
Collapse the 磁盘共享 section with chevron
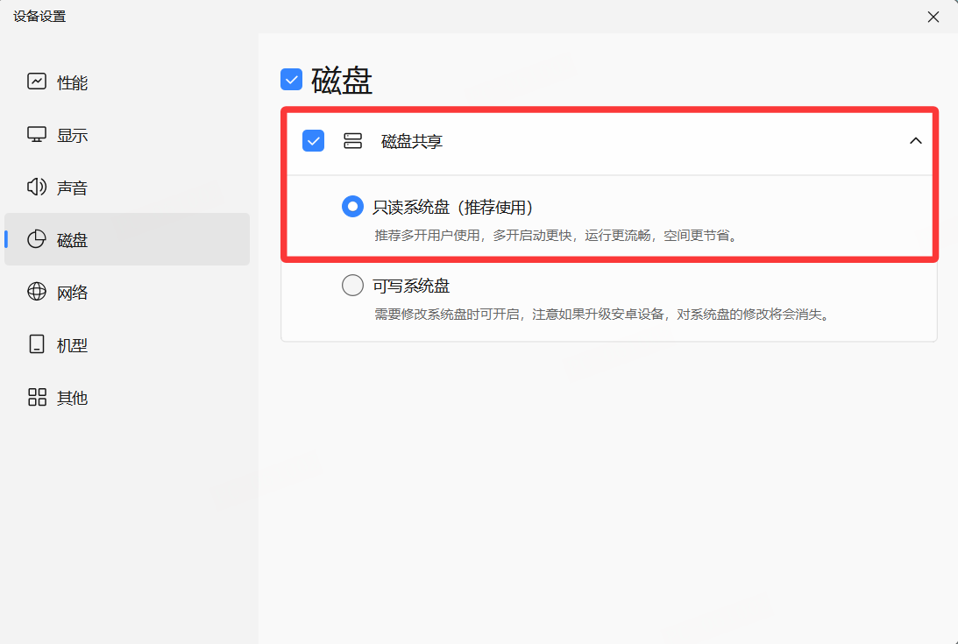click(916, 141)
